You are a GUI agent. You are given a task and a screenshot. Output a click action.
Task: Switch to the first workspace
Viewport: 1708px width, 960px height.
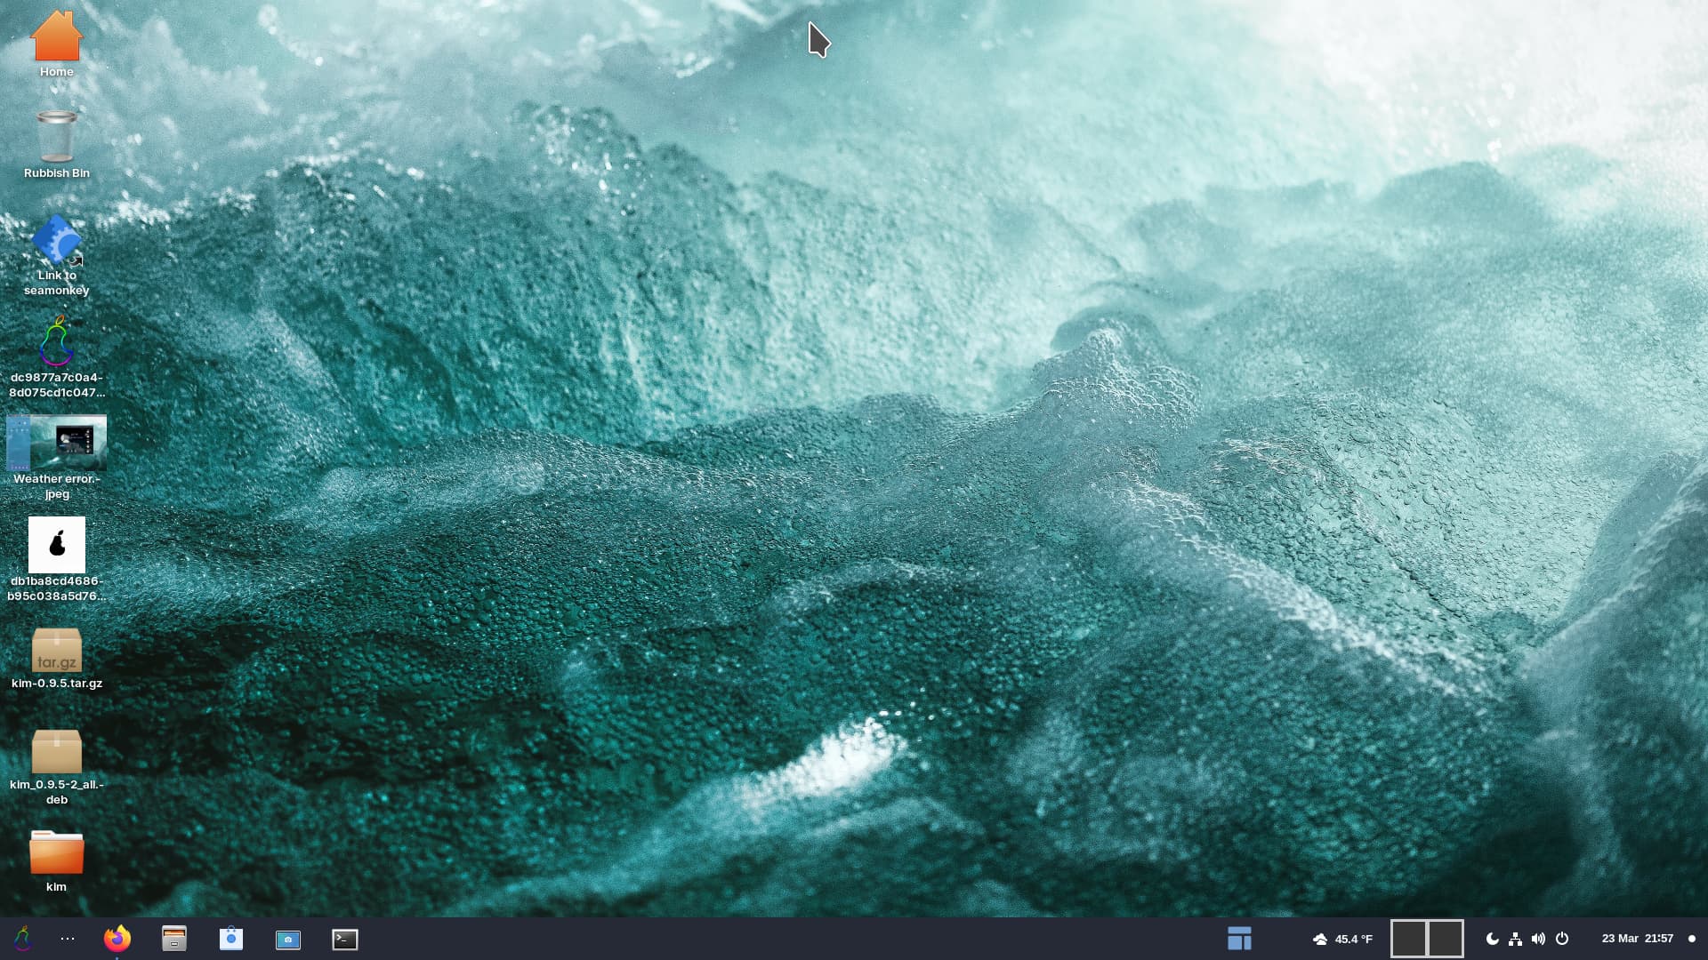pyautogui.click(x=1408, y=939)
